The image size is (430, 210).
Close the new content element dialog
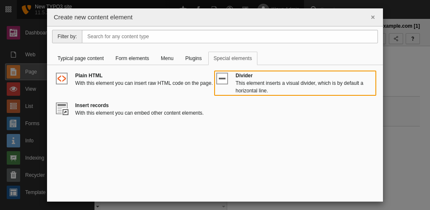(372, 17)
